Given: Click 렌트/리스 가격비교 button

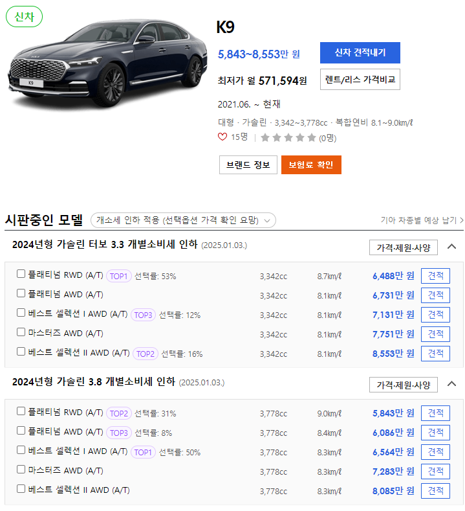Looking at the screenshot, I should point(360,79).
